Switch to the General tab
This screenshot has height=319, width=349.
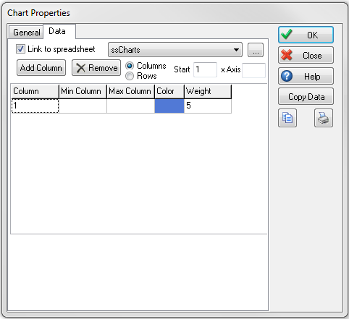pos(26,33)
